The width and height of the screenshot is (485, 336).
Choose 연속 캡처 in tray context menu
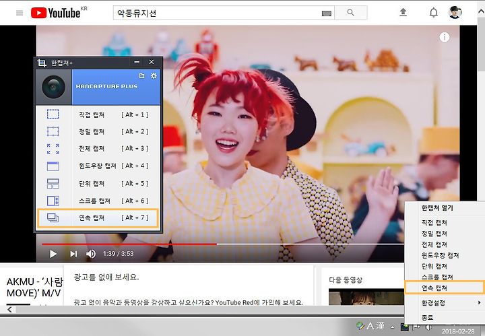445,288
